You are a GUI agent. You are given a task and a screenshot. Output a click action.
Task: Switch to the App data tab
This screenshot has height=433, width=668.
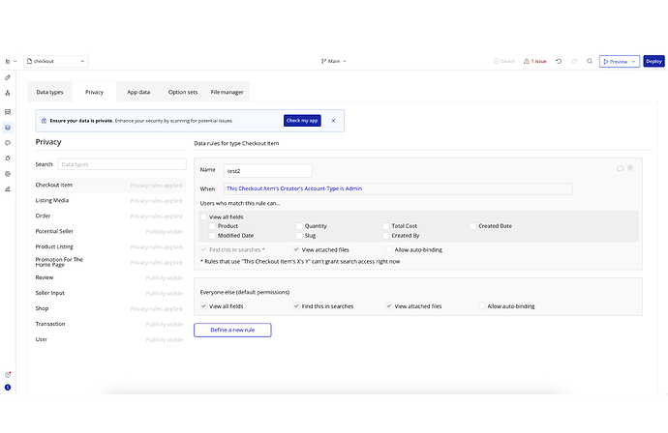(x=138, y=92)
